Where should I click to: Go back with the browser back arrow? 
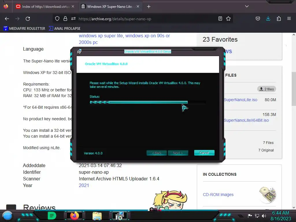pos(7,19)
